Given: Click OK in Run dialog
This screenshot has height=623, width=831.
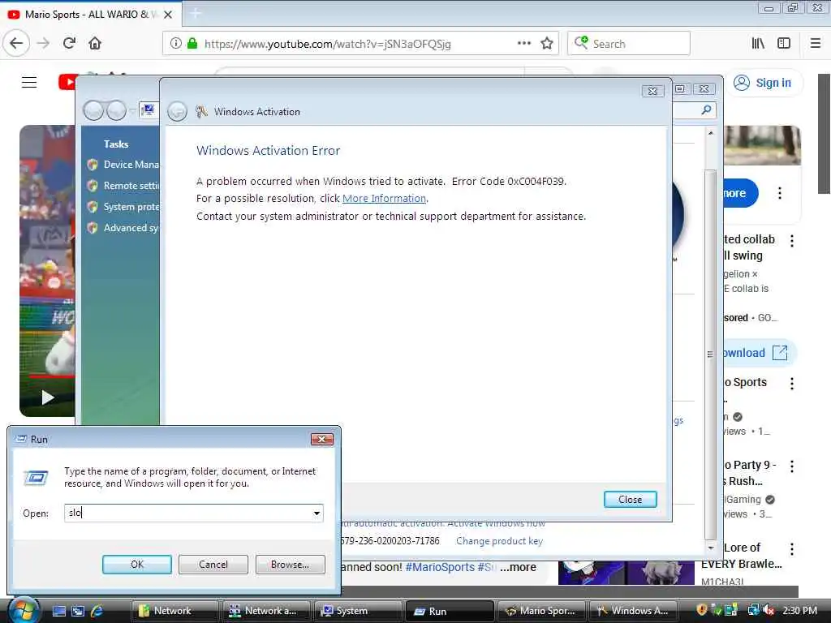Looking at the screenshot, I should click(136, 565).
